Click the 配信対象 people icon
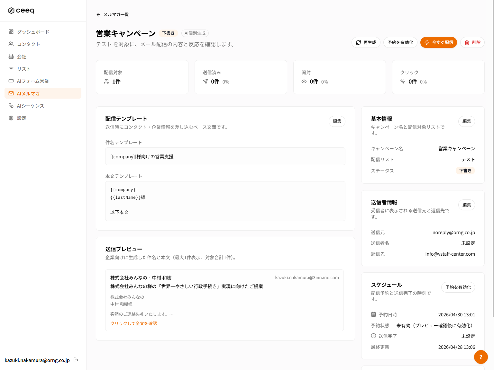Image resolution: width=494 pixels, height=370 pixels. click(106, 82)
